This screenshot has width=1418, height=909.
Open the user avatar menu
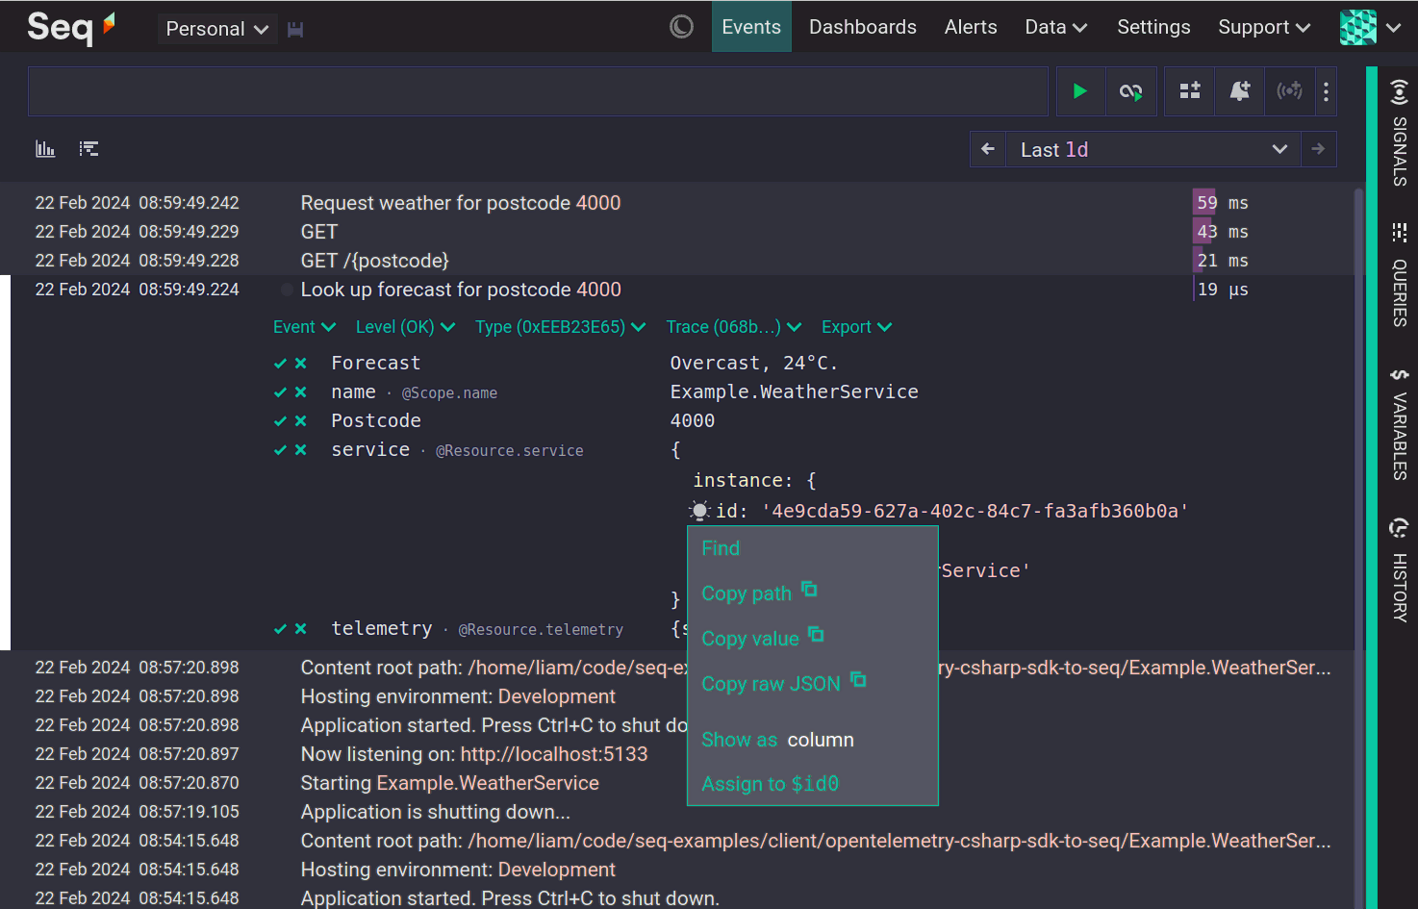tap(1370, 27)
